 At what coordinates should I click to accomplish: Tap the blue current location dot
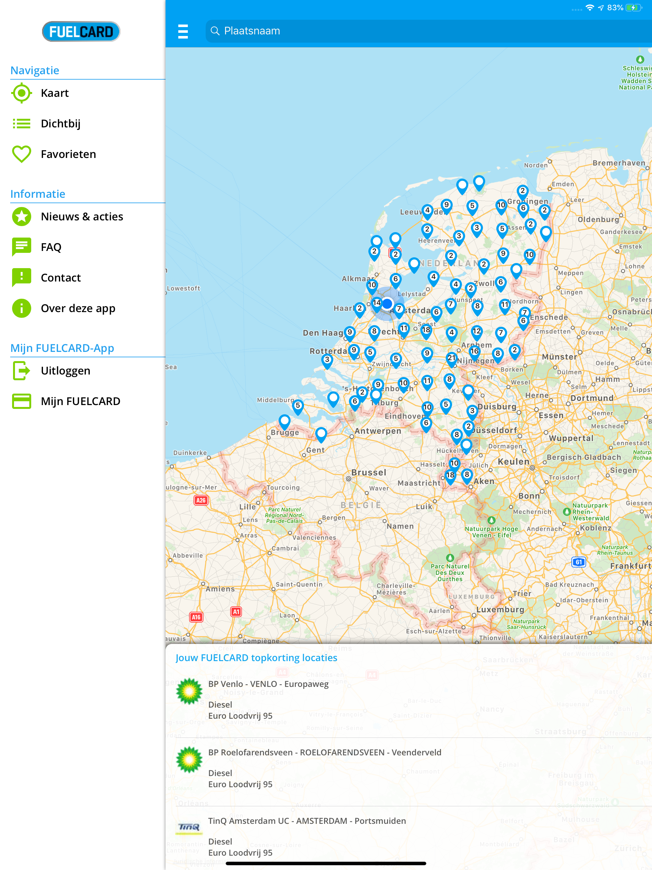(x=387, y=303)
